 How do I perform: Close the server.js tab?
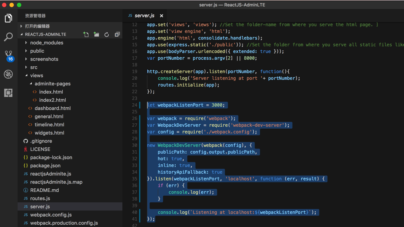162,16
